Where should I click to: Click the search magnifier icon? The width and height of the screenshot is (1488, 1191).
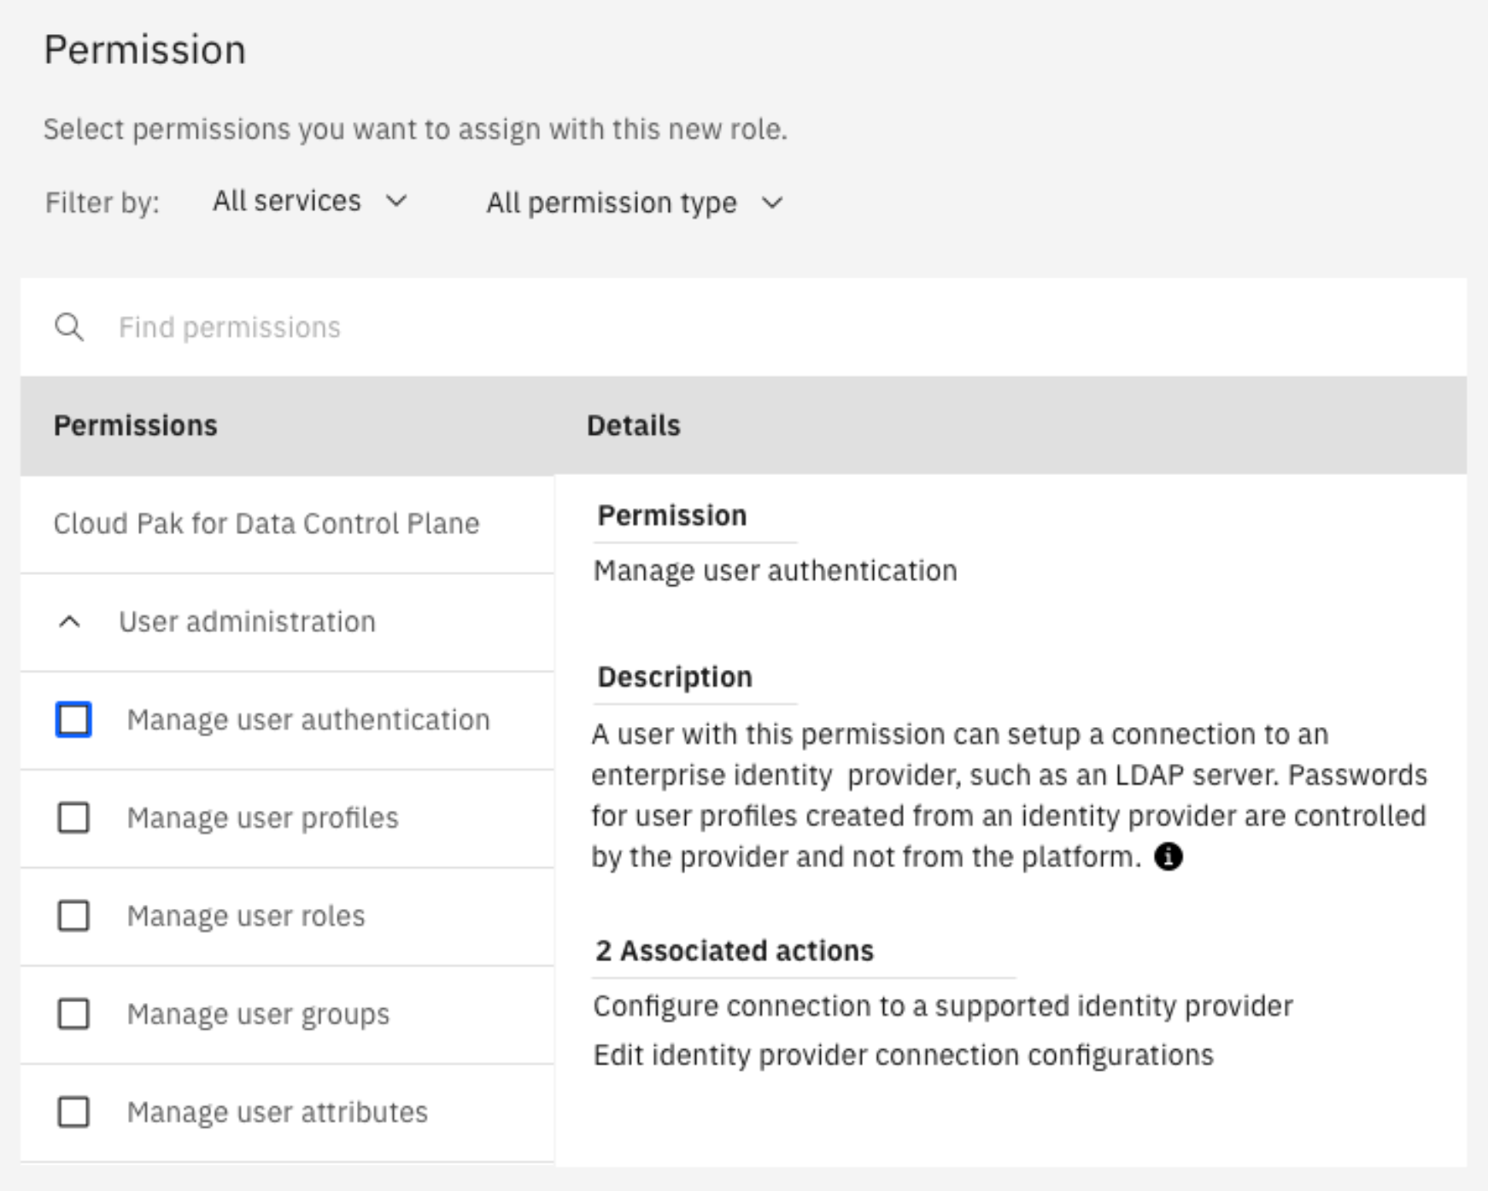pos(69,327)
